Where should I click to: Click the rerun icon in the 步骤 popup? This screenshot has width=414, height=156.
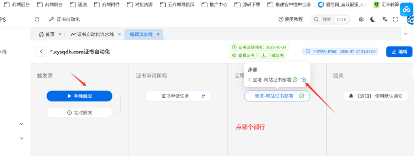[x=304, y=80]
